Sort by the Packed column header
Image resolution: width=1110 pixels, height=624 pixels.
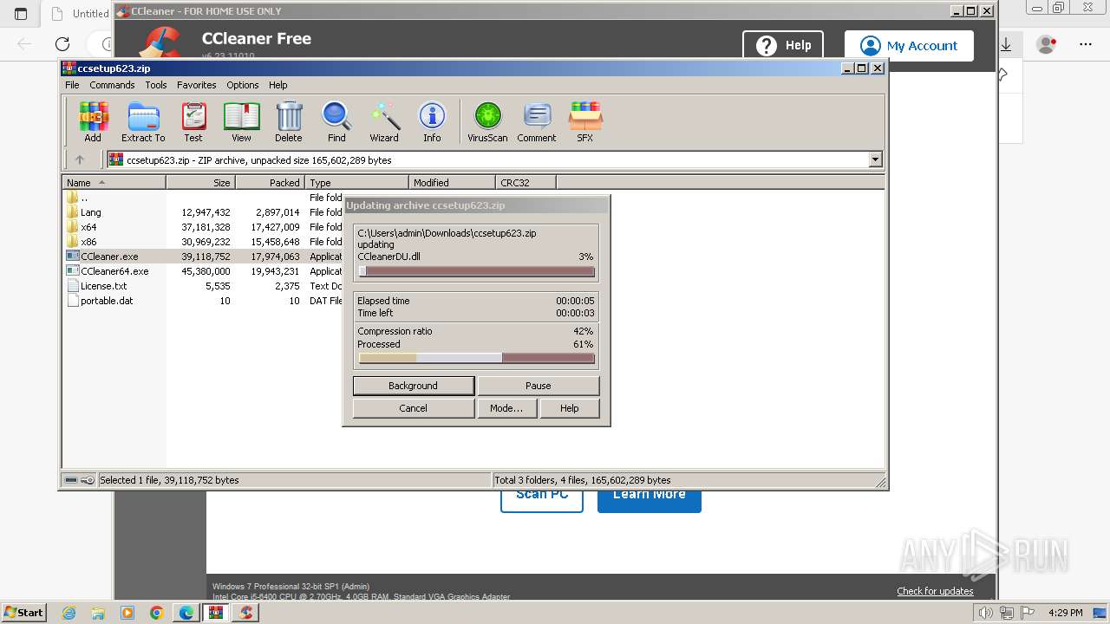(270, 183)
